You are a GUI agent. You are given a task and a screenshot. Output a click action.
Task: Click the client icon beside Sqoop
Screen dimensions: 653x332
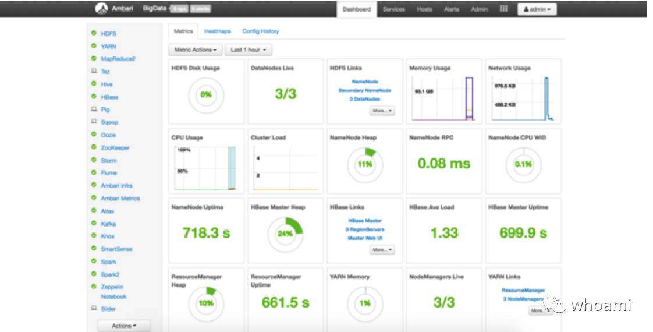tap(94, 122)
